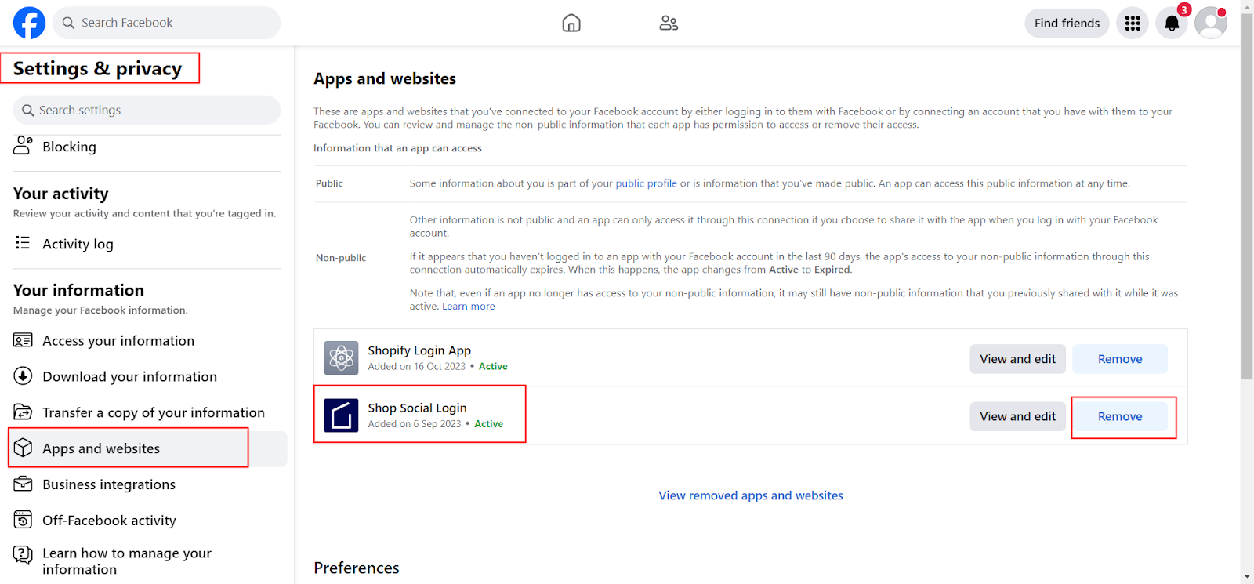This screenshot has width=1254, height=584.
Task: Click the Apps and websites cube icon
Action: click(x=23, y=448)
